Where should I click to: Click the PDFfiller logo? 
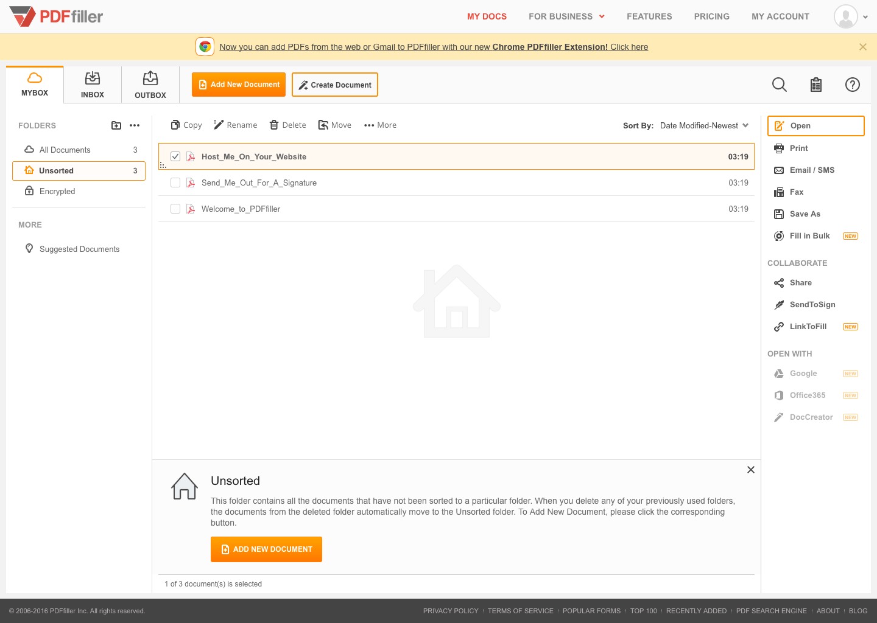(56, 16)
